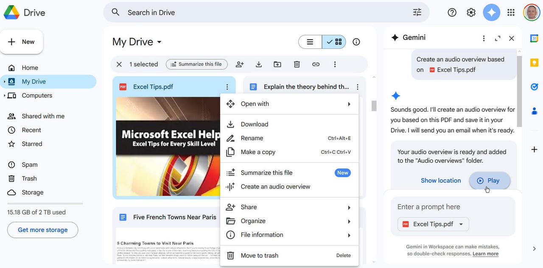Open the Excel Tips.pdf file selector in Gemini prompt
This screenshot has height=268, width=543.
433,224
